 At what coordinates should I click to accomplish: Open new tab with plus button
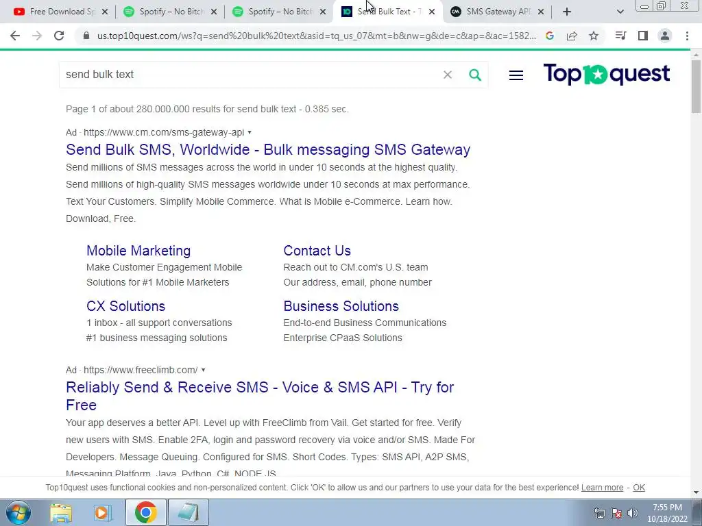[567, 12]
